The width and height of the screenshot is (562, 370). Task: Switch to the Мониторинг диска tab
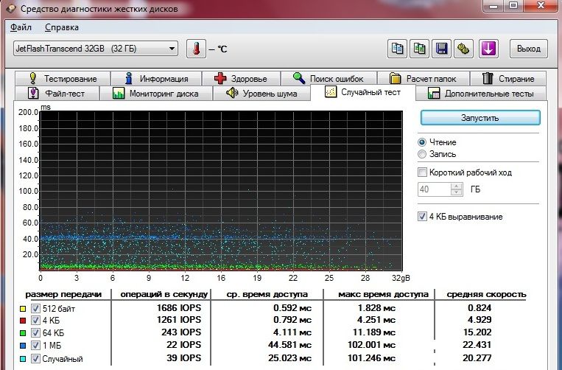[155, 94]
